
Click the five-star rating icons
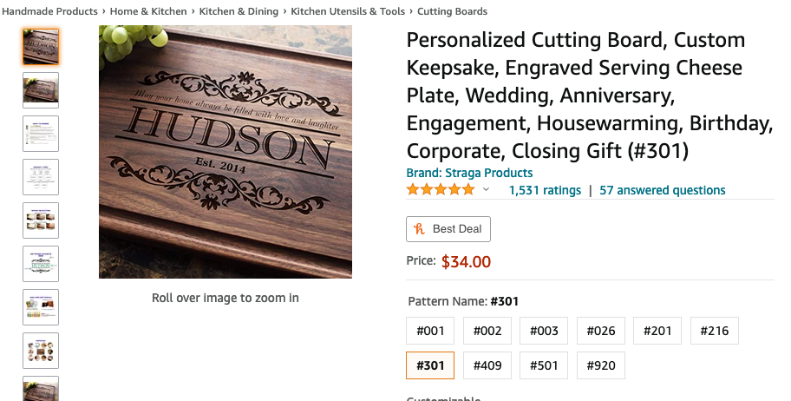(441, 190)
